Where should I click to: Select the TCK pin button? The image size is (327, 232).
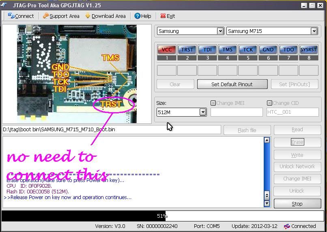(x=248, y=50)
